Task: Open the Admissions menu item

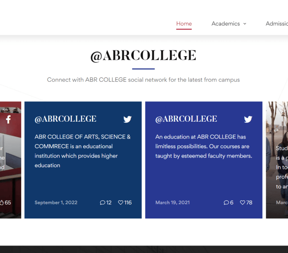Action: click(277, 24)
